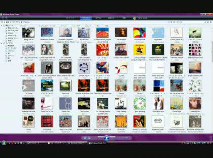Screen dimensions: 213x158
Task: Open the Rip tab
Action: [98, 18]
